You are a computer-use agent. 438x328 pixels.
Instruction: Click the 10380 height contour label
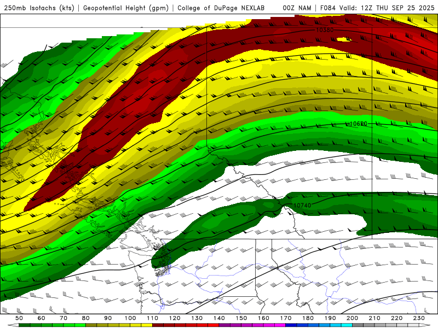point(325,30)
